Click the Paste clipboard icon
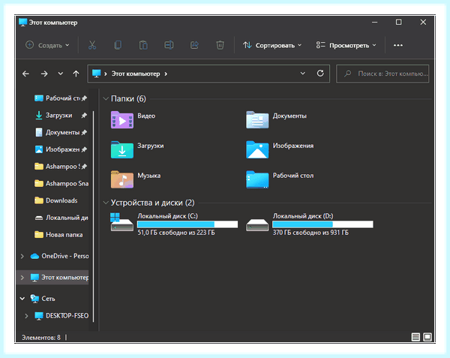The image size is (450, 358). pos(143,45)
